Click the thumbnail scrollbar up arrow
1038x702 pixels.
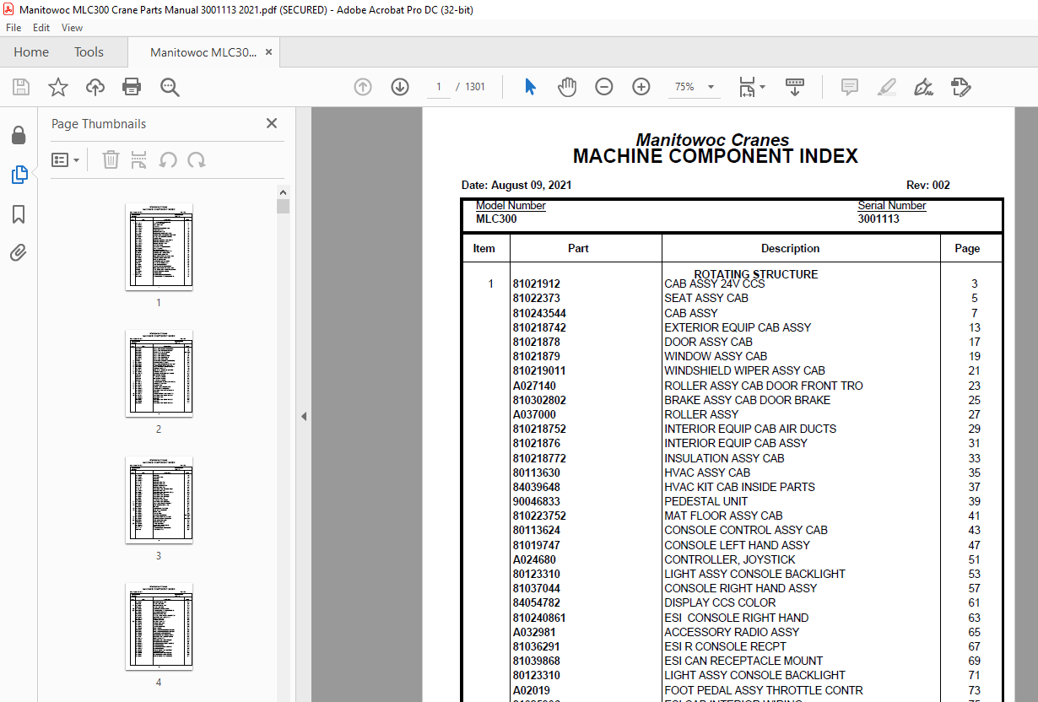point(283,192)
